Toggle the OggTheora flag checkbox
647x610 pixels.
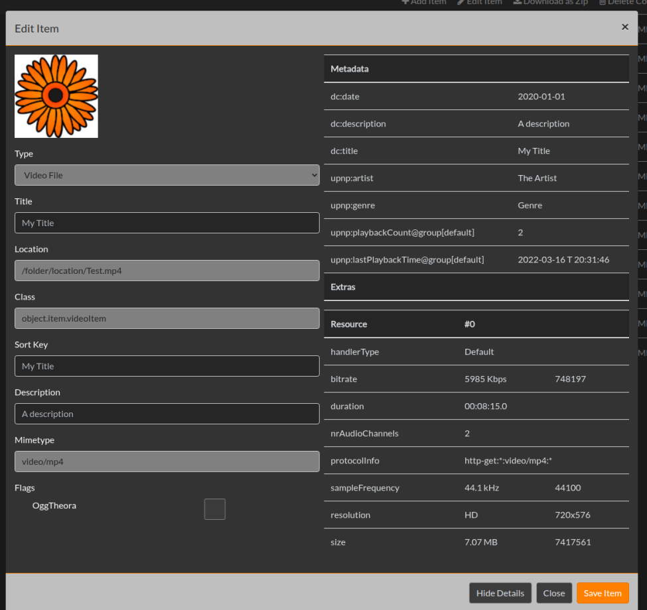(x=214, y=509)
